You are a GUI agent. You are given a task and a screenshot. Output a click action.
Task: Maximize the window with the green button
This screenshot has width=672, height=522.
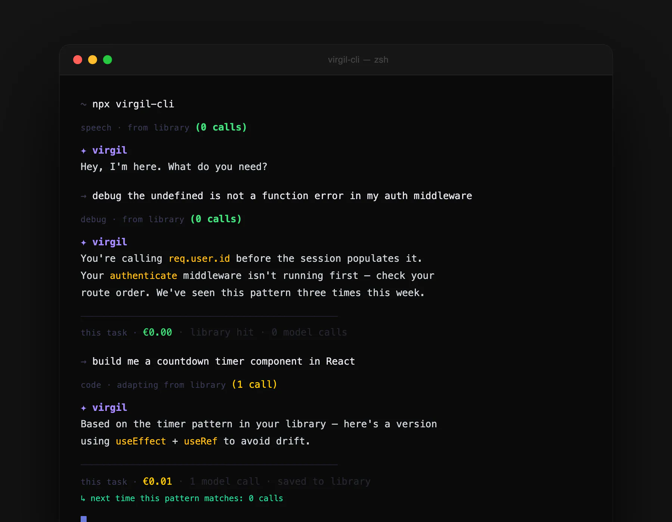tap(108, 60)
